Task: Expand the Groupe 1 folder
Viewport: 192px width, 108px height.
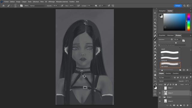Action: pyautogui.click(x=163, y=97)
